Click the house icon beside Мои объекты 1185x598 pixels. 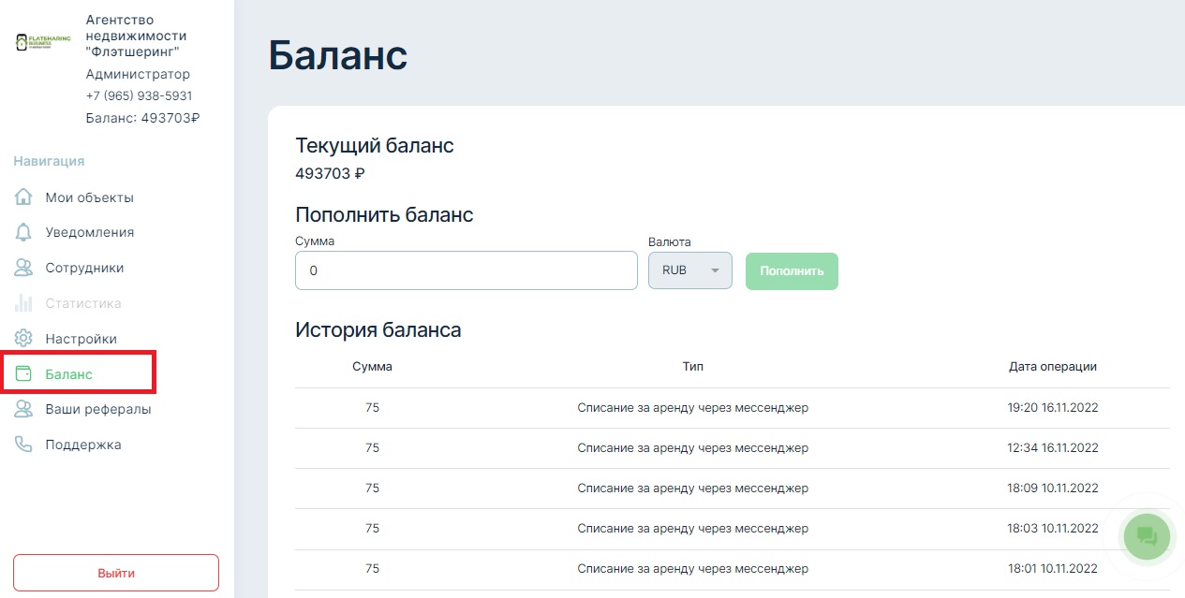point(23,197)
